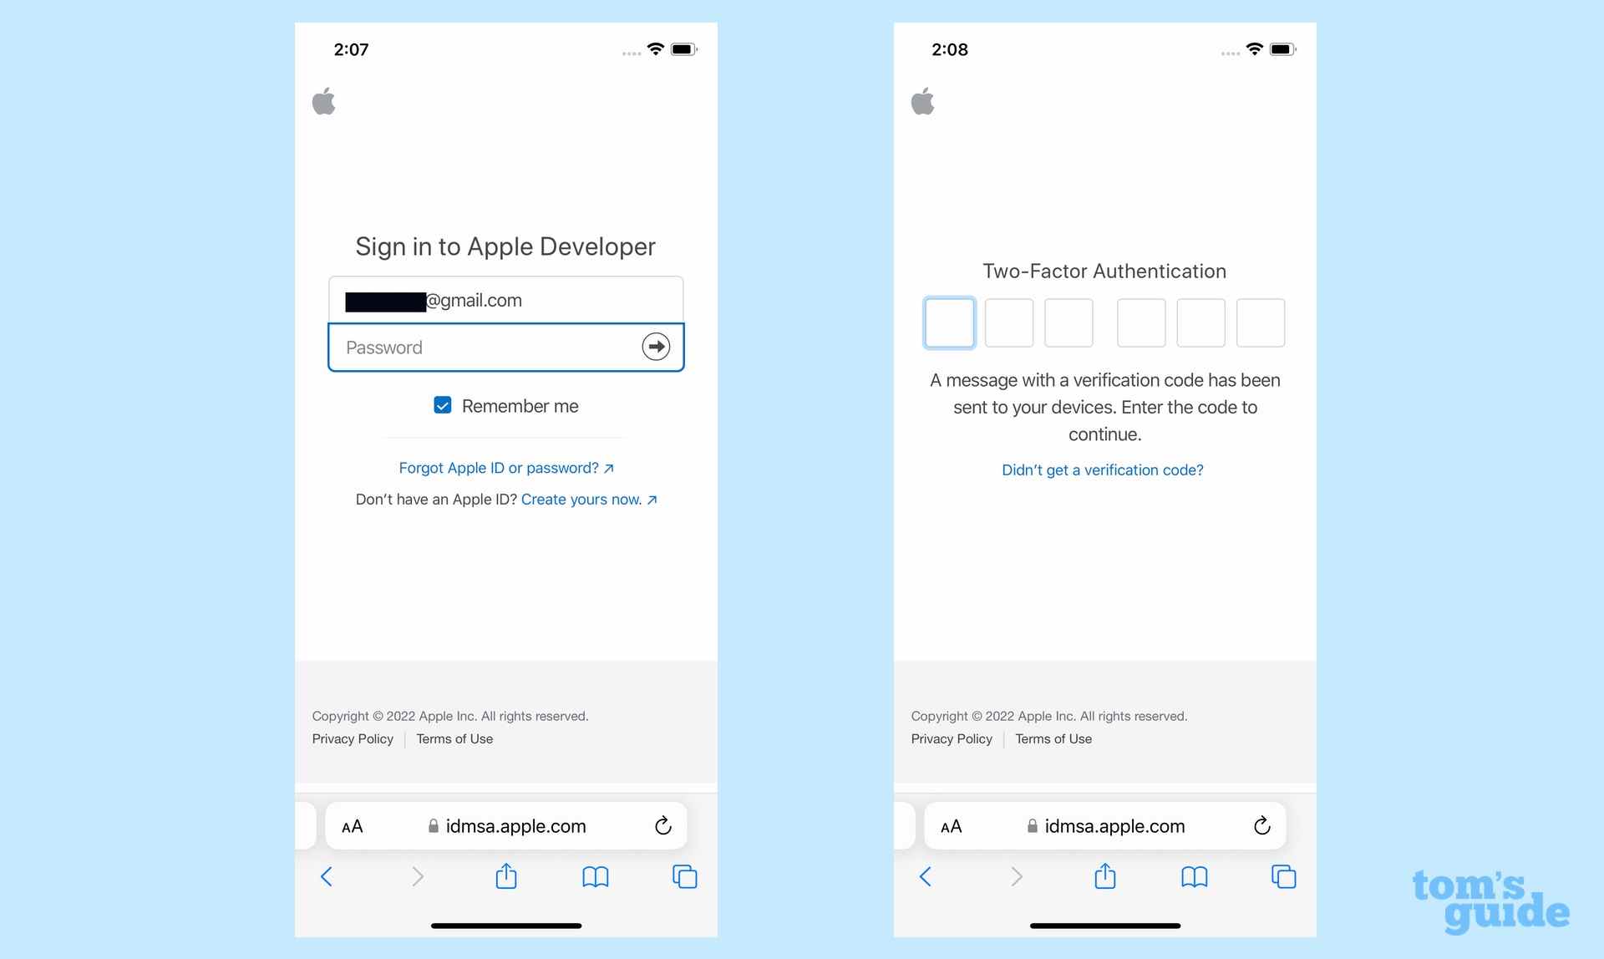Click the share icon in left browser toolbar
The height and width of the screenshot is (959, 1604).
click(x=505, y=875)
